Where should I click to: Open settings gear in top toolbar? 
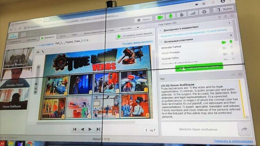click(204, 12)
